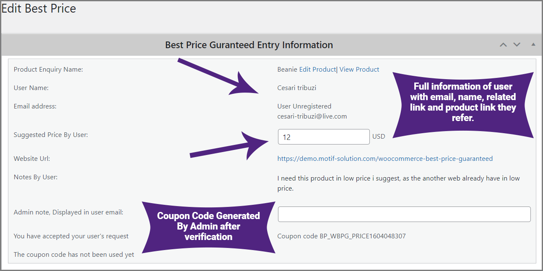Select the cesari-tribuzi@live.com email text
543x271 pixels.
coord(312,116)
